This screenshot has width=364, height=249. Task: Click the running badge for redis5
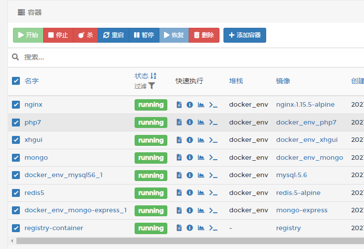pyautogui.click(x=151, y=193)
